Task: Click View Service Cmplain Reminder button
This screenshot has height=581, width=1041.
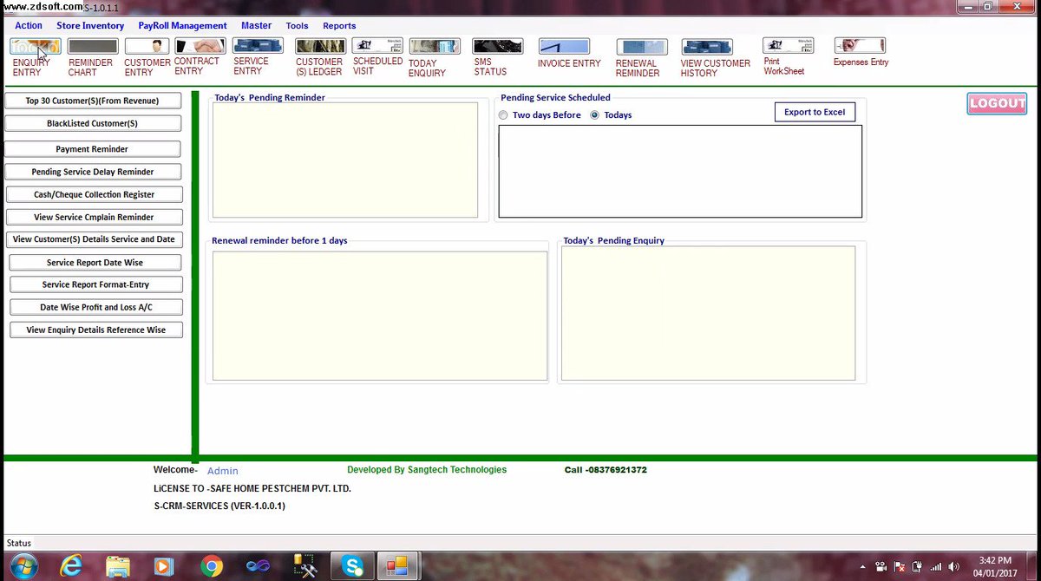Action: point(94,217)
